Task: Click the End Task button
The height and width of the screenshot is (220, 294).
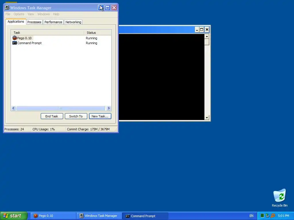Action: point(52,116)
